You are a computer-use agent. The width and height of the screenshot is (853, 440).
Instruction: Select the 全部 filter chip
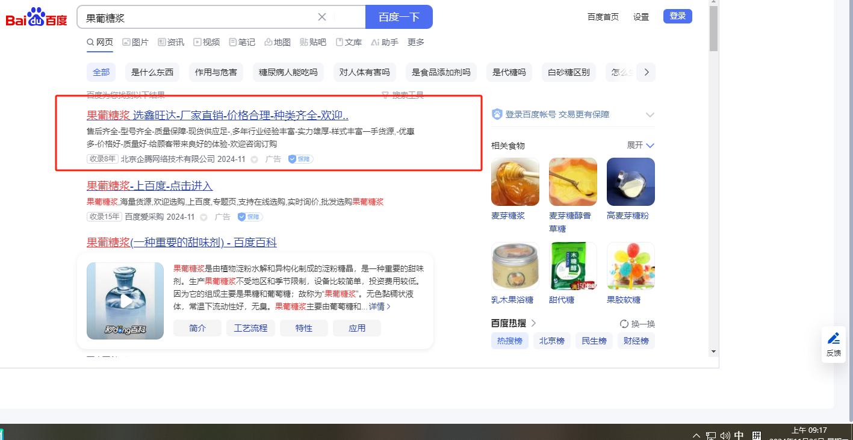tap(101, 72)
